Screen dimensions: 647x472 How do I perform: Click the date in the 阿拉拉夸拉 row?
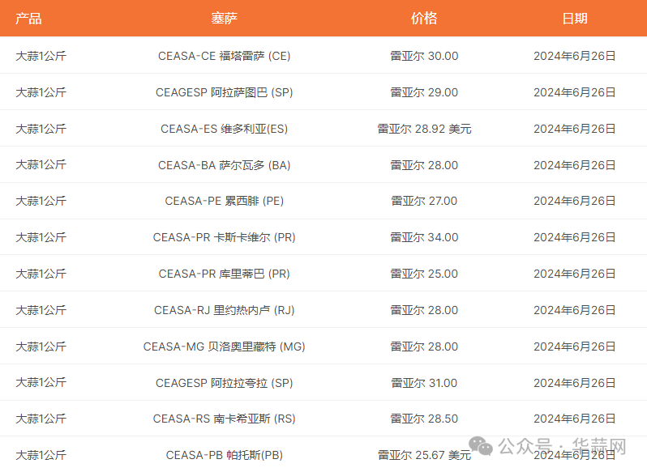tap(574, 383)
